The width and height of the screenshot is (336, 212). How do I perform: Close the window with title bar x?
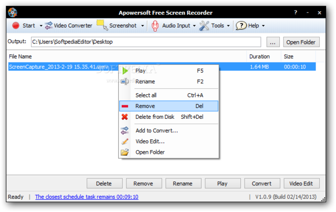[x=319, y=13]
